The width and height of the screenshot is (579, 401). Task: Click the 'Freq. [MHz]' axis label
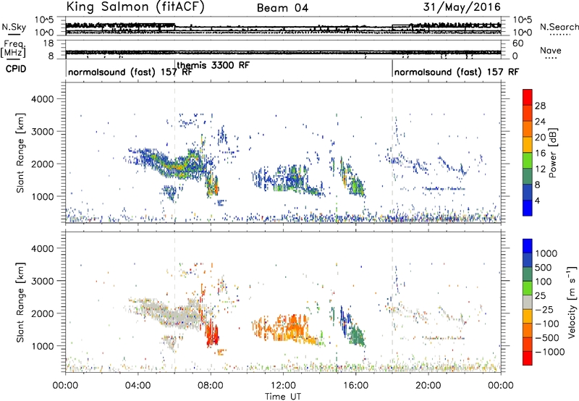[14, 49]
